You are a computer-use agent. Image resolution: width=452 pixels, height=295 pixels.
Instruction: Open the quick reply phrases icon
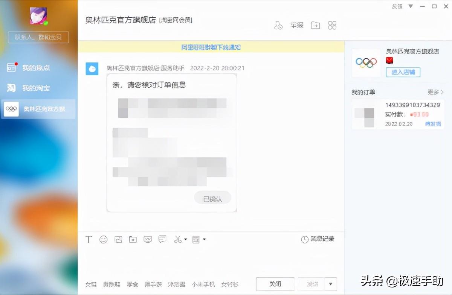162,239
